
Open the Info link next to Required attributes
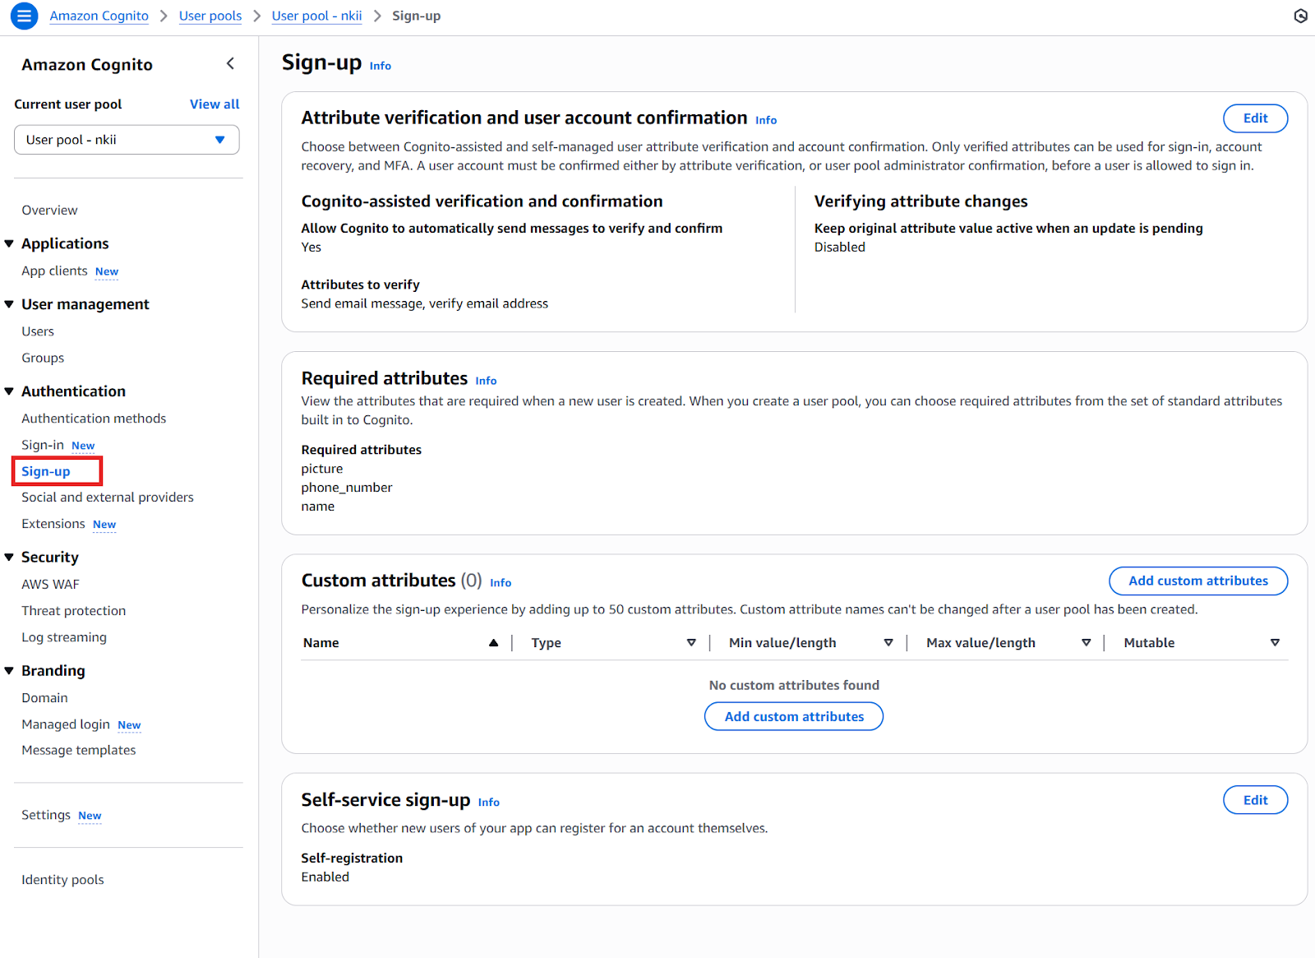pos(486,380)
